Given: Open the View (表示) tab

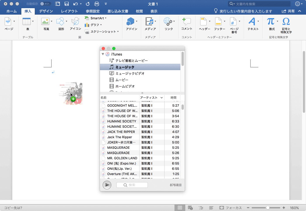Looking at the screenshot, I should (154, 11).
